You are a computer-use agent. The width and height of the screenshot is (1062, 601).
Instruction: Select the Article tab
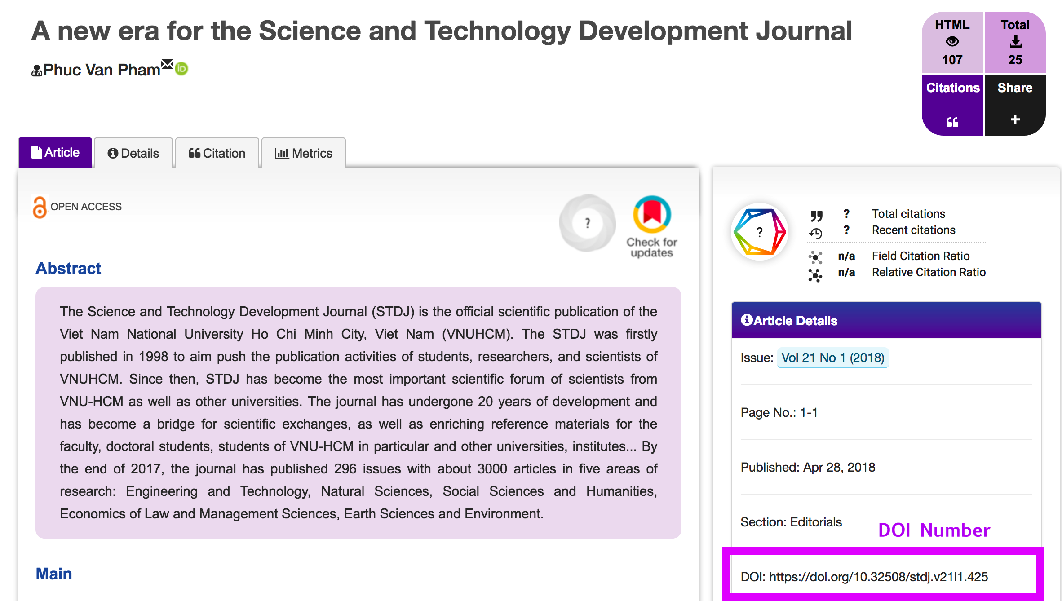pyautogui.click(x=55, y=153)
